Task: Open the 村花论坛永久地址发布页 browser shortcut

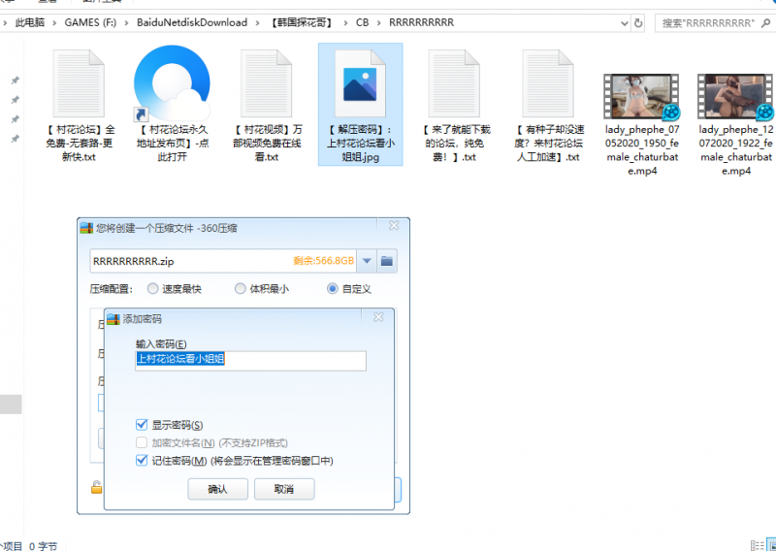Action: pos(172,84)
